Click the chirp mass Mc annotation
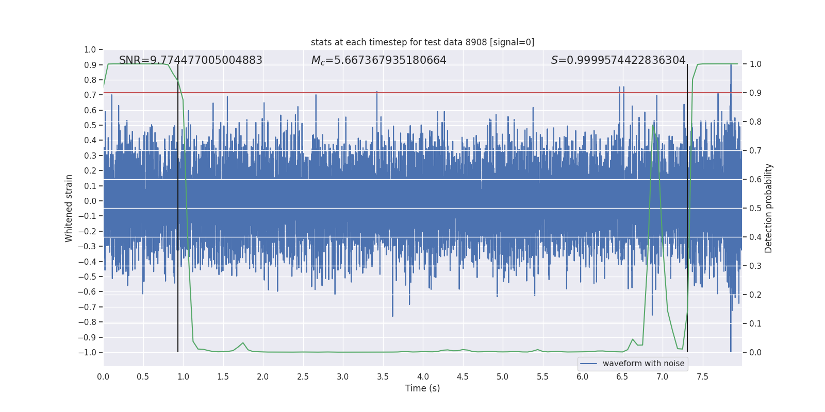825x412 pixels. tap(378, 60)
